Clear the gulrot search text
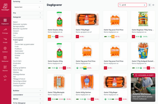The height and width of the screenshot is (104, 158). coord(144,5)
